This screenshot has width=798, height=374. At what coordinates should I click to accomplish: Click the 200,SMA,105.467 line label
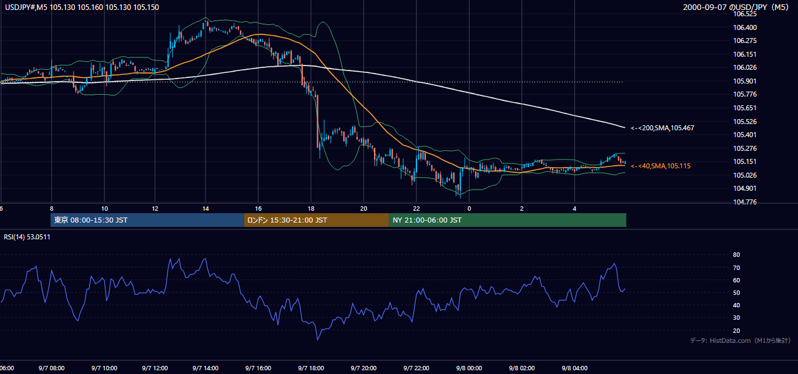(x=663, y=128)
